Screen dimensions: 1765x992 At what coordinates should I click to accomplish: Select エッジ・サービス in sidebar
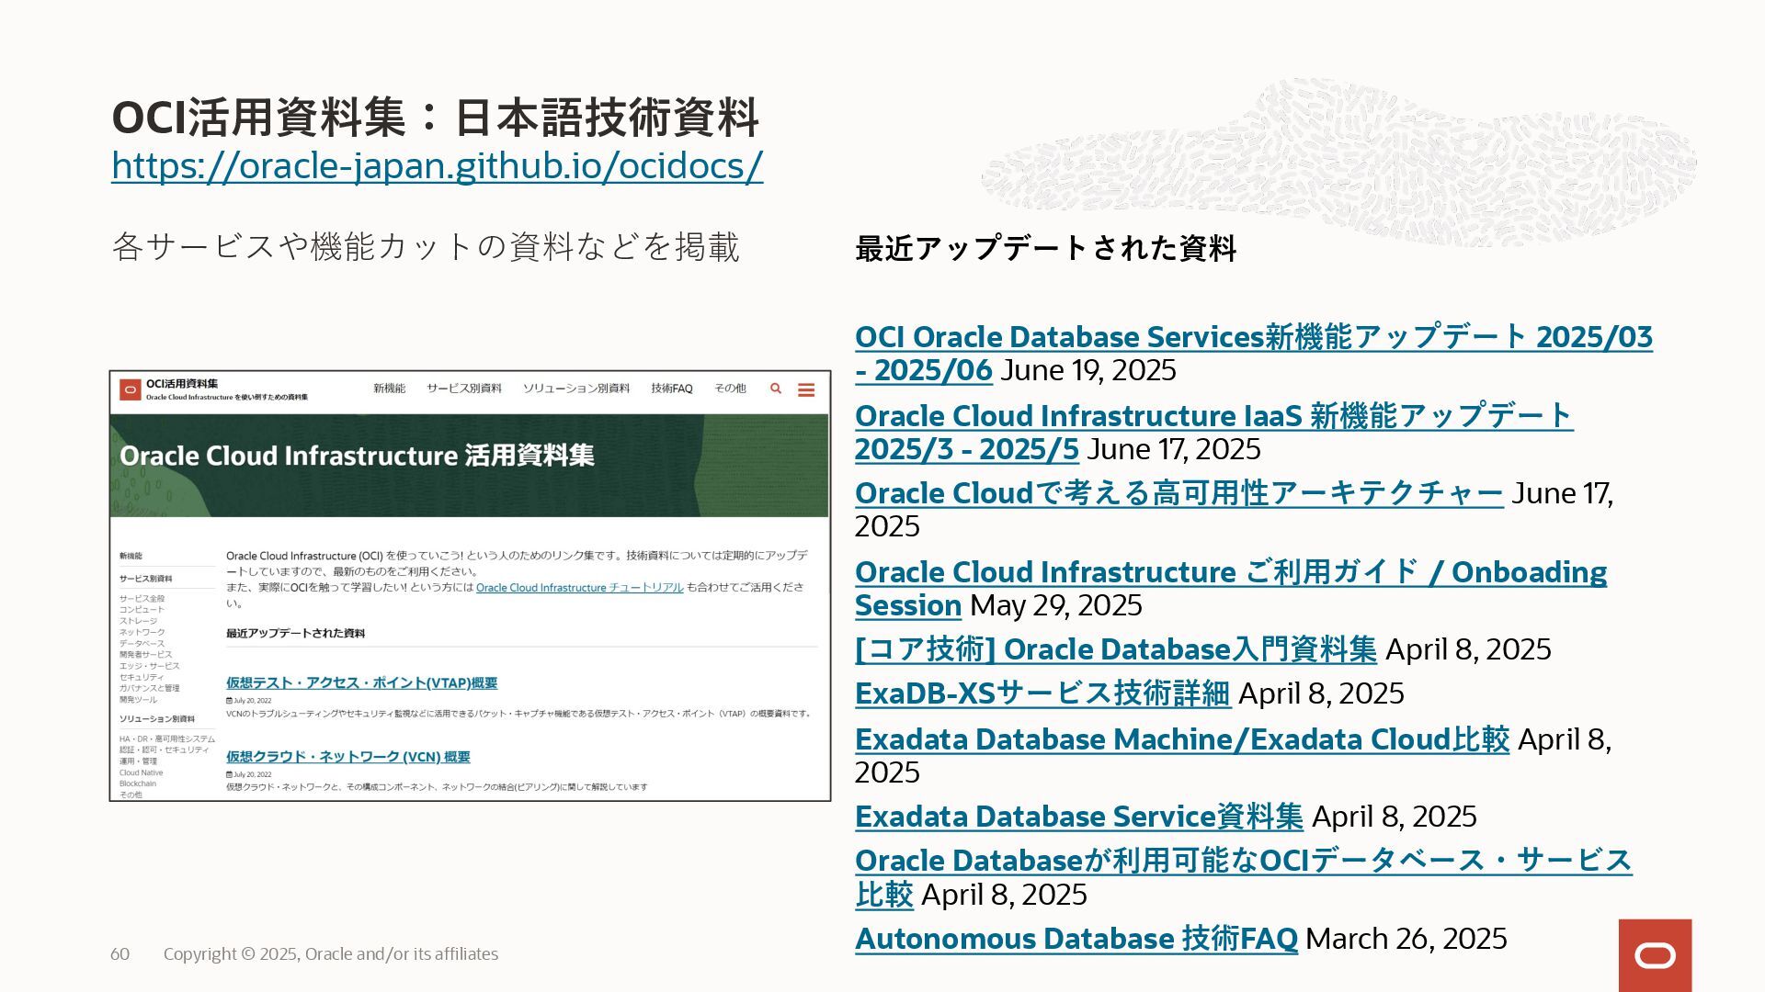point(149,666)
